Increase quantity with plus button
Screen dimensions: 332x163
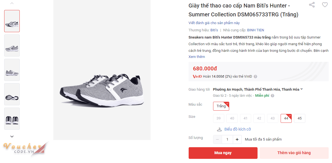(237, 139)
